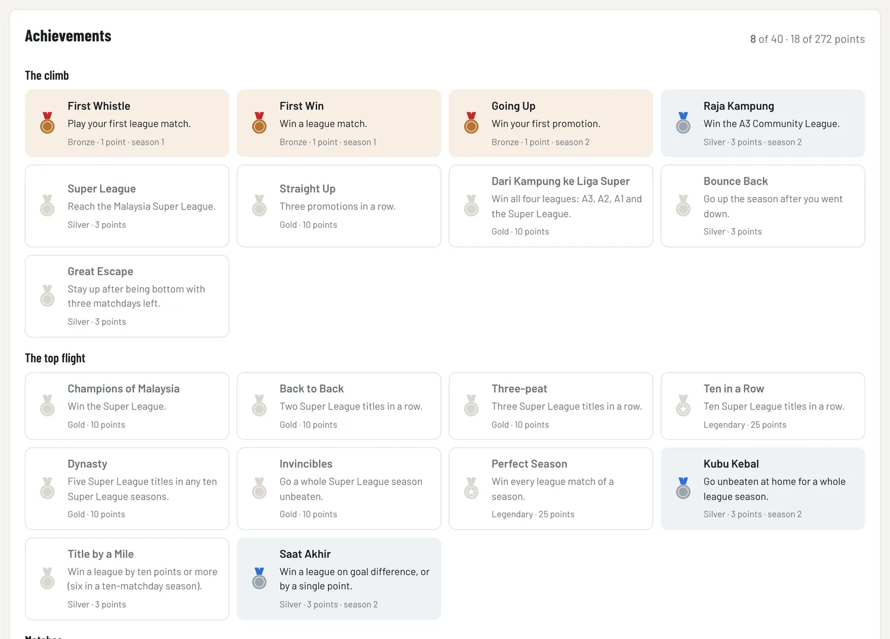Click the 'Great Escape' achievement title

click(100, 272)
